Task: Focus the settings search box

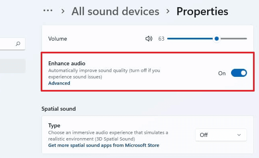Action: point(12,44)
